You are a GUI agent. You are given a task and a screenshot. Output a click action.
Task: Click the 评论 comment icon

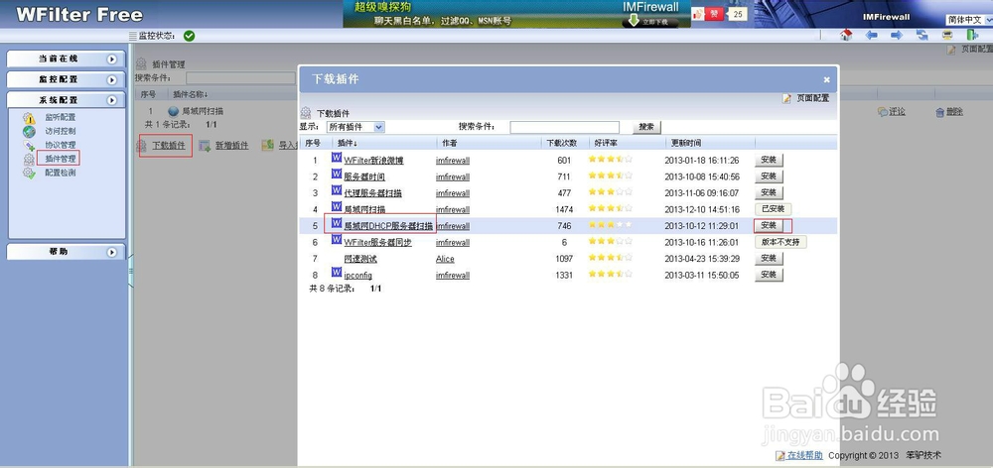(882, 112)
